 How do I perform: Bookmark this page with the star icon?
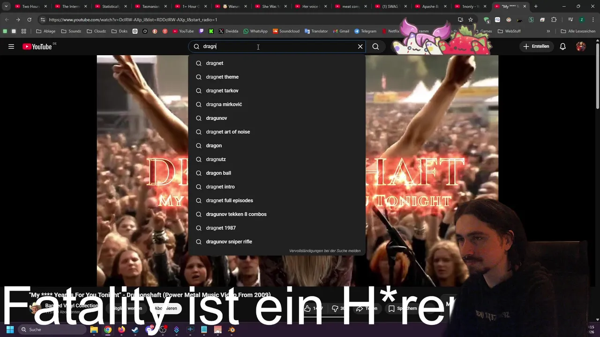[x=471, y=20]
